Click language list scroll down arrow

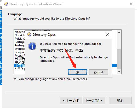click(119, 72)
